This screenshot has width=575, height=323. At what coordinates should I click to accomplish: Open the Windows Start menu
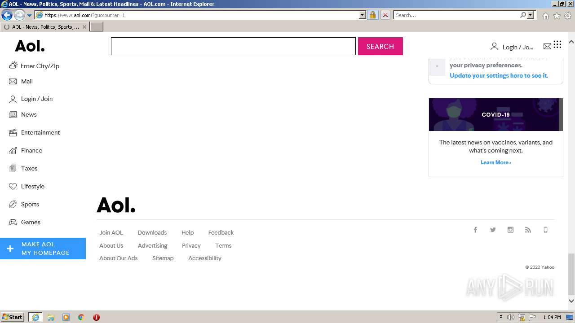pos(13,317)
